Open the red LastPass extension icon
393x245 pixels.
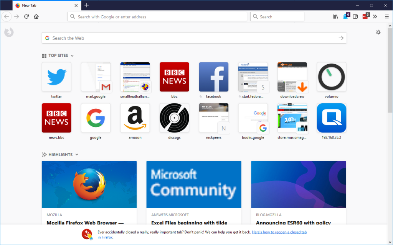tap(365, 16)
